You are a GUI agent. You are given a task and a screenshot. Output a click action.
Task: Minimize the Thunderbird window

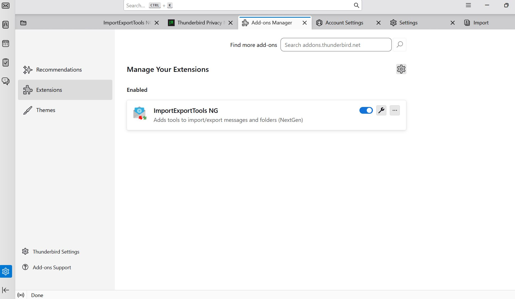pos(487,5)
